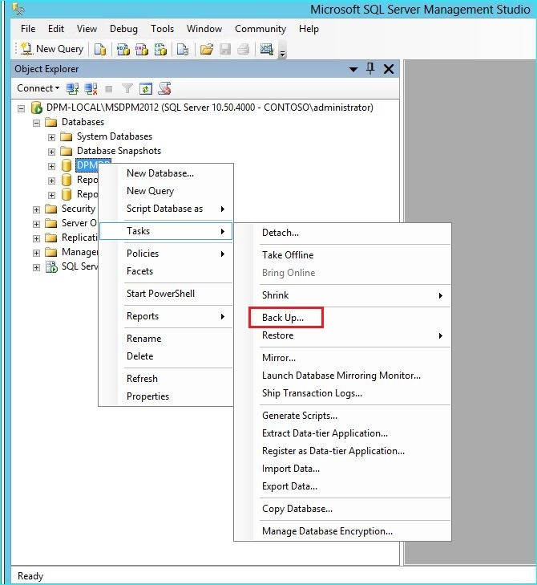Open the Edit menu

click(x=56, y=29)
